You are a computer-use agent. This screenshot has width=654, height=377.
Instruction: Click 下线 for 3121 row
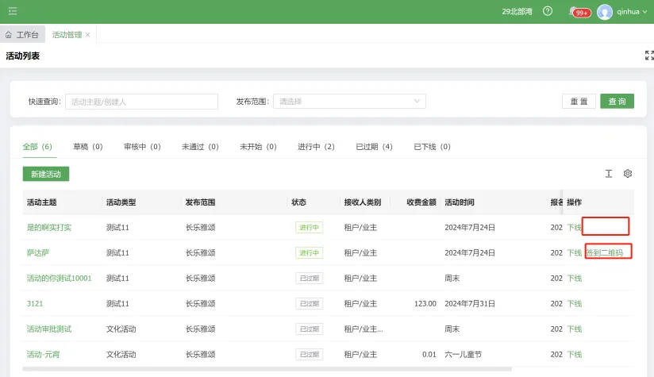pos(575,304)
